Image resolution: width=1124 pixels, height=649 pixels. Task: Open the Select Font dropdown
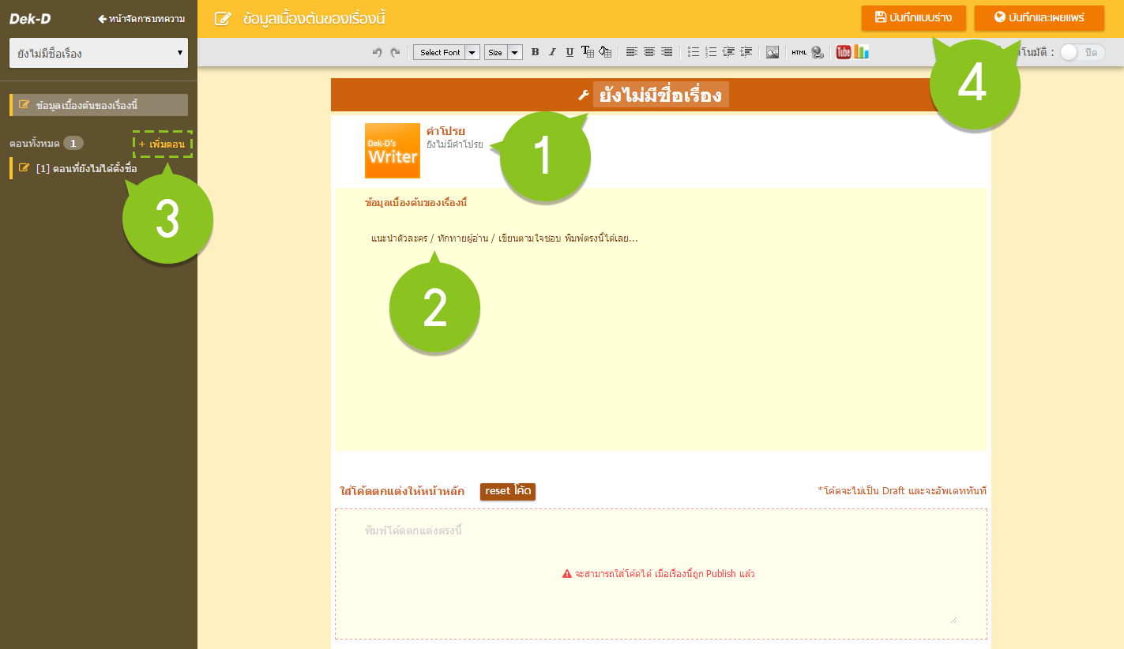coord(441,51)
